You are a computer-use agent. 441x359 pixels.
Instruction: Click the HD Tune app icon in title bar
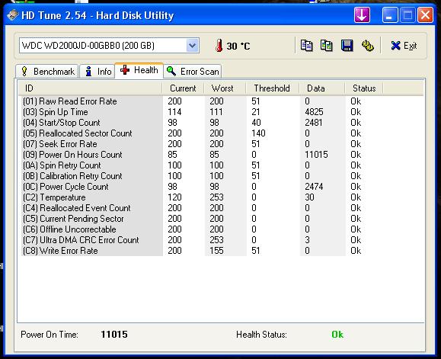point(13,15)
